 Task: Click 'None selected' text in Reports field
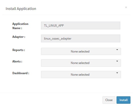(x=80, y=52)
